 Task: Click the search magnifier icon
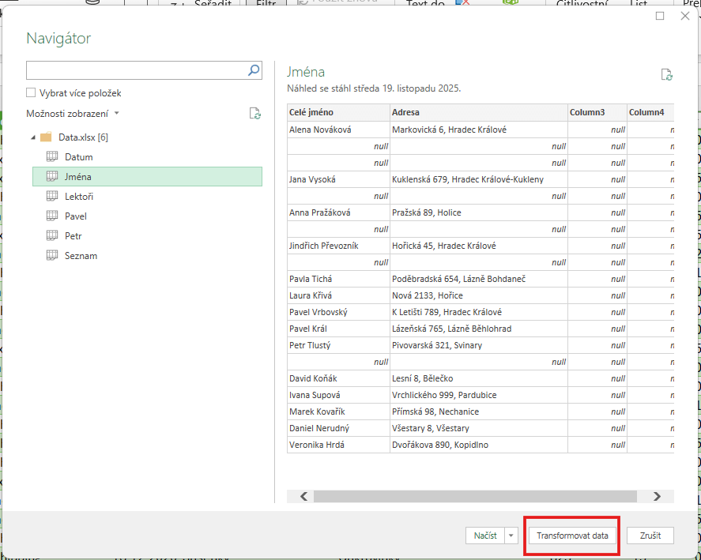254,70
